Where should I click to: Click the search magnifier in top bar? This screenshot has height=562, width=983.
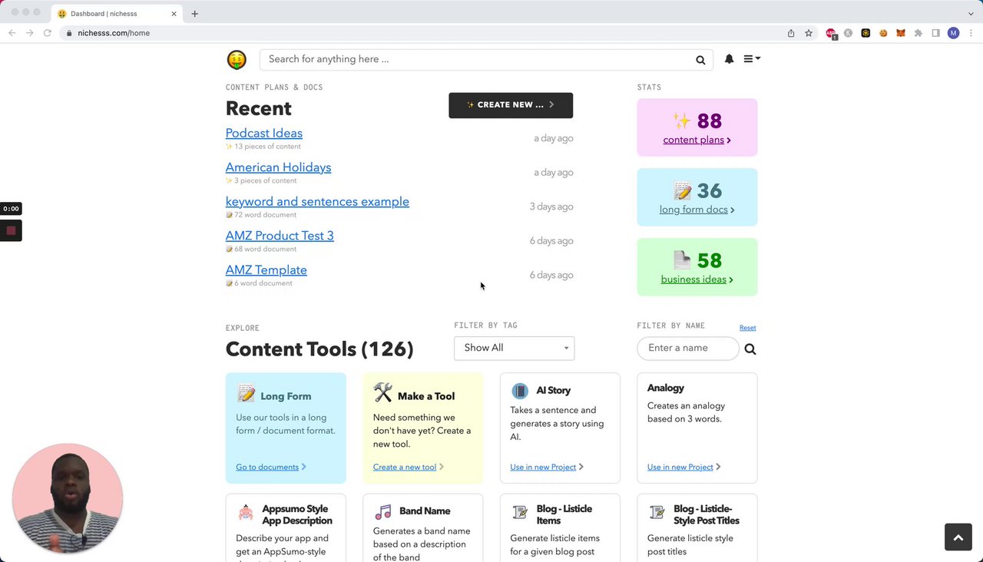pos(700,60)
